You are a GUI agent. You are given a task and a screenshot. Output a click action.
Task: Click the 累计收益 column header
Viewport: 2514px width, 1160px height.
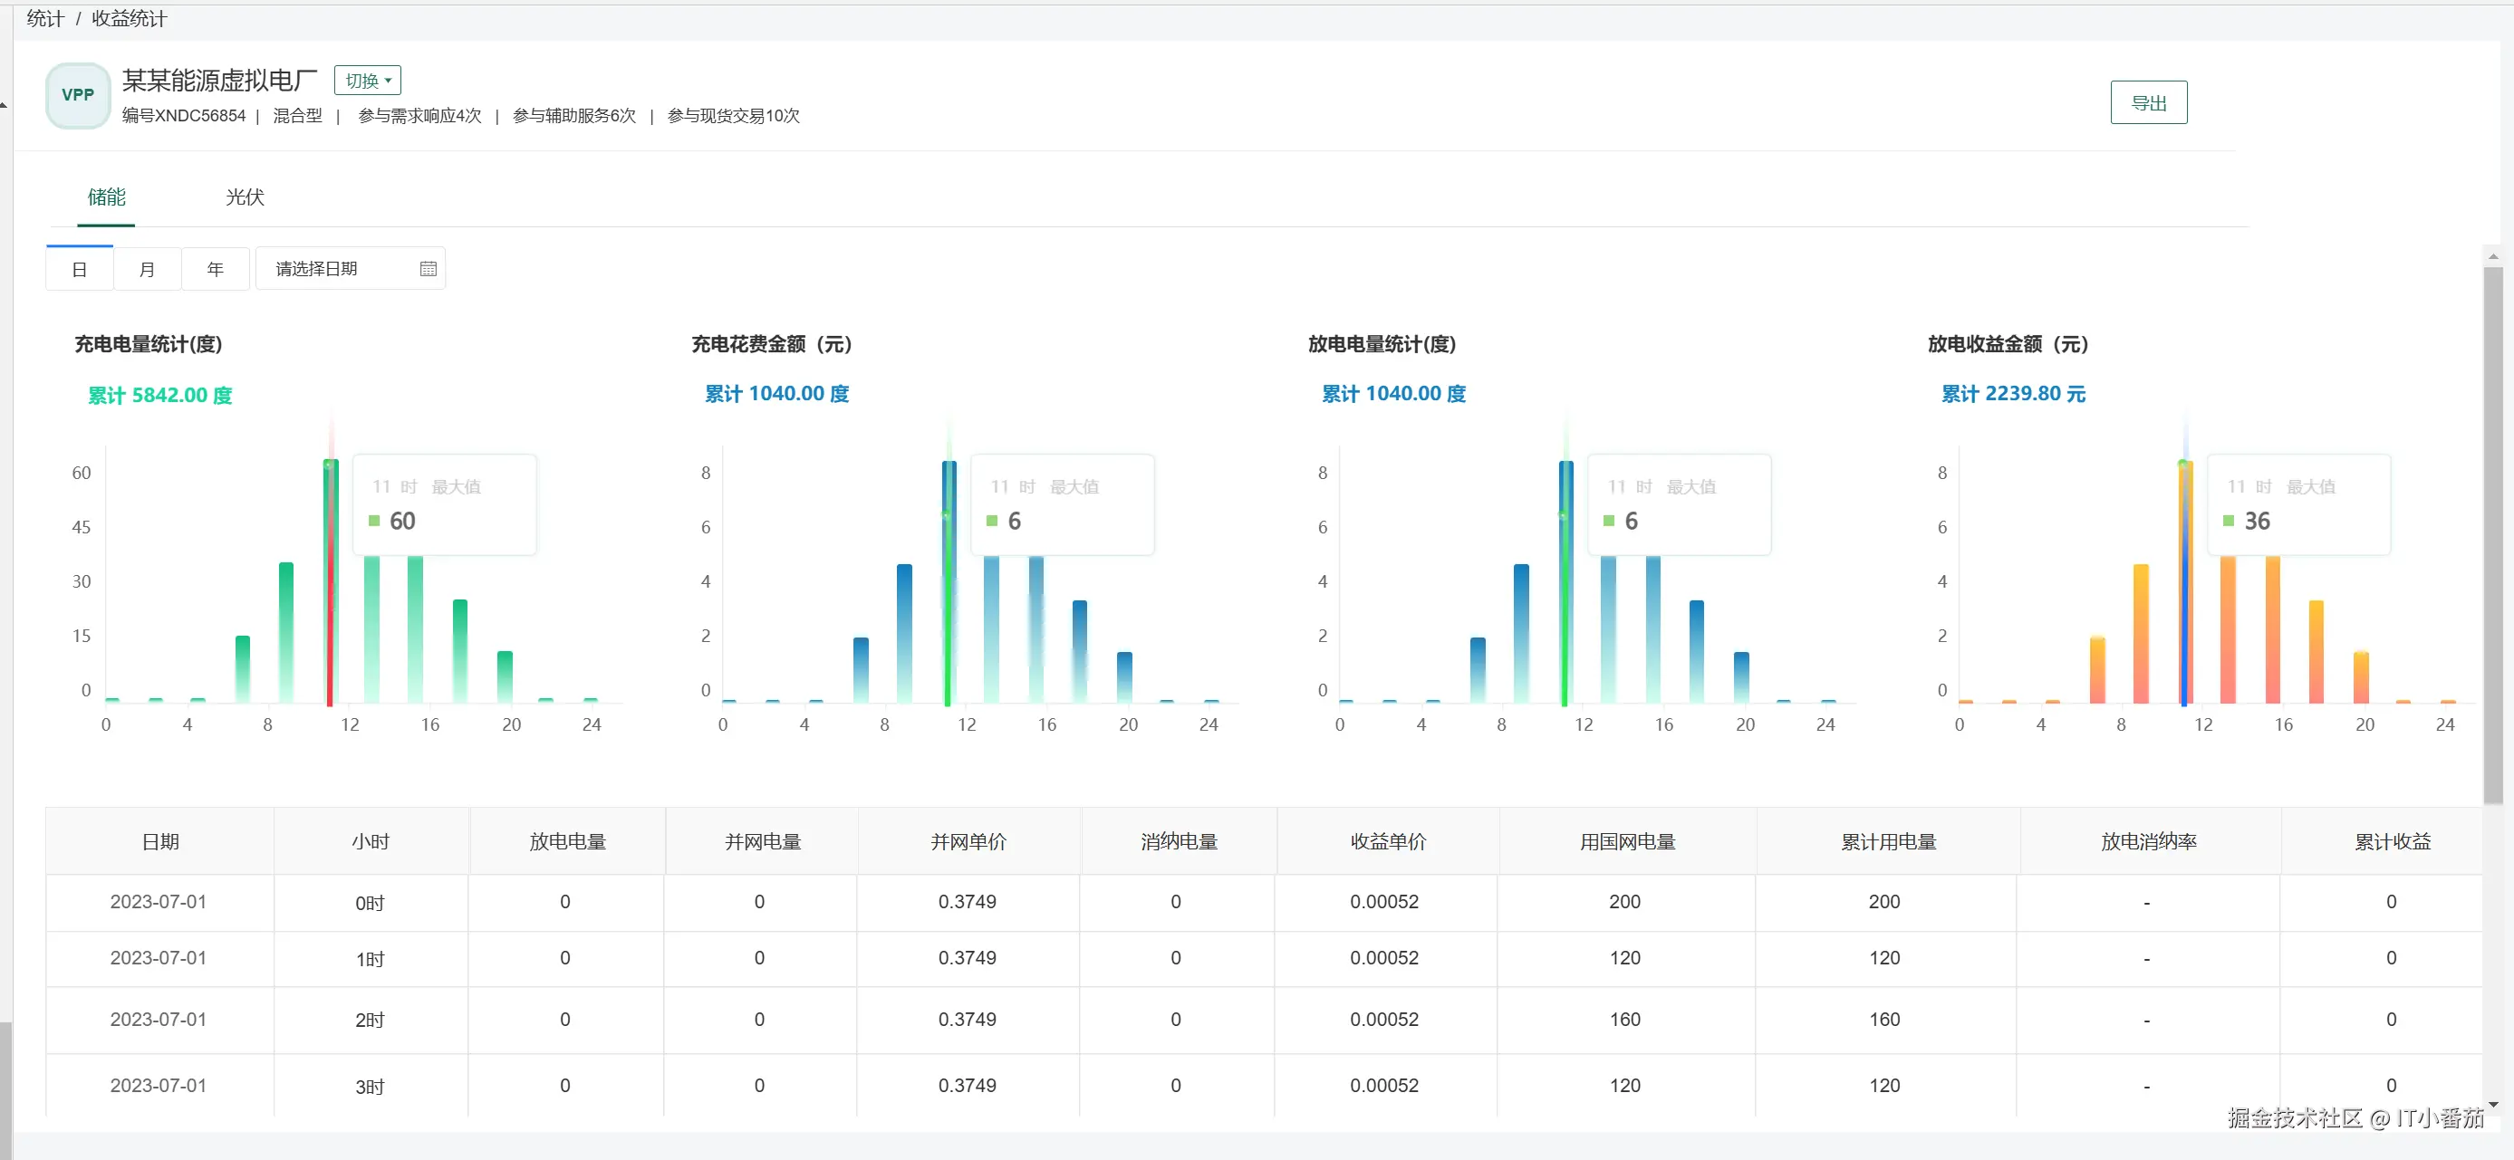2392,842
